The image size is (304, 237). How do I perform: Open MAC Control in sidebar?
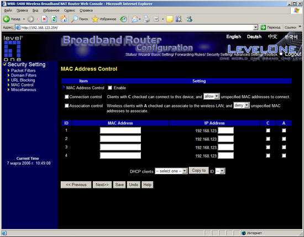(22, 85)
